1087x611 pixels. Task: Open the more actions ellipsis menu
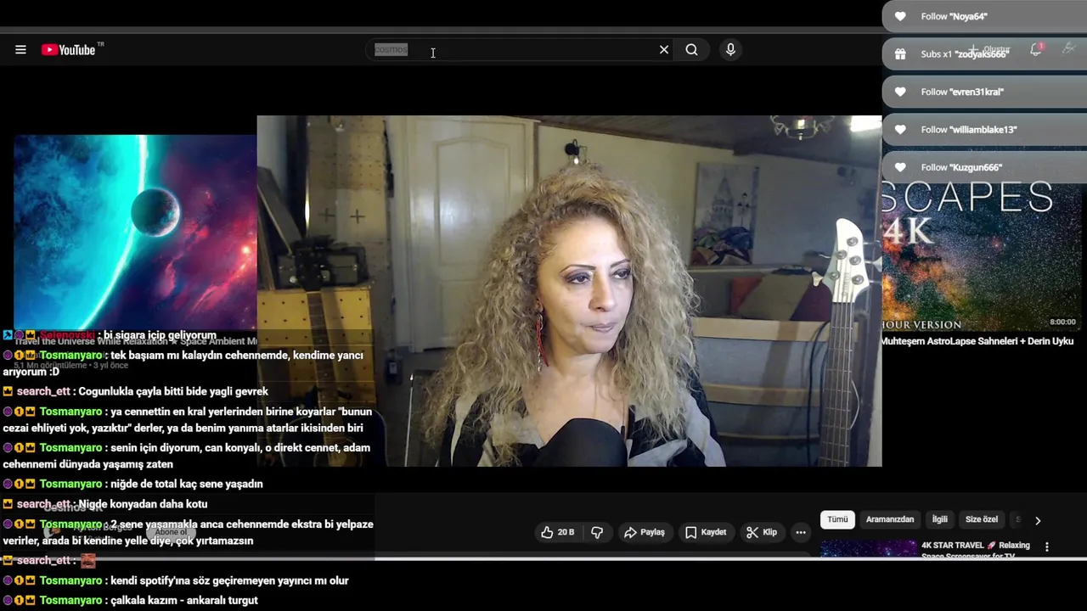point(801,532)
